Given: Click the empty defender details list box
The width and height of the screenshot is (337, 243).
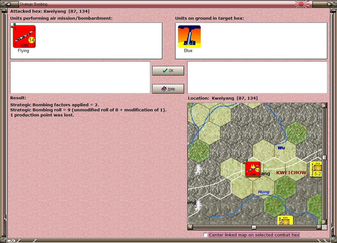Looking at the screenshot, I should click(x=257, y=77).
